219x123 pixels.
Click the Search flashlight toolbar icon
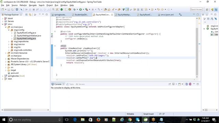click(113, 10)
